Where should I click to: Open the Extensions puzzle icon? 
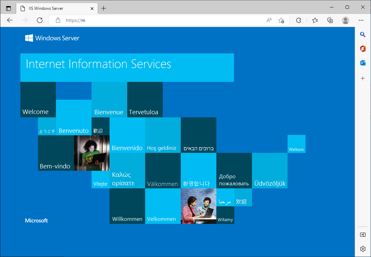click(299, 20)
